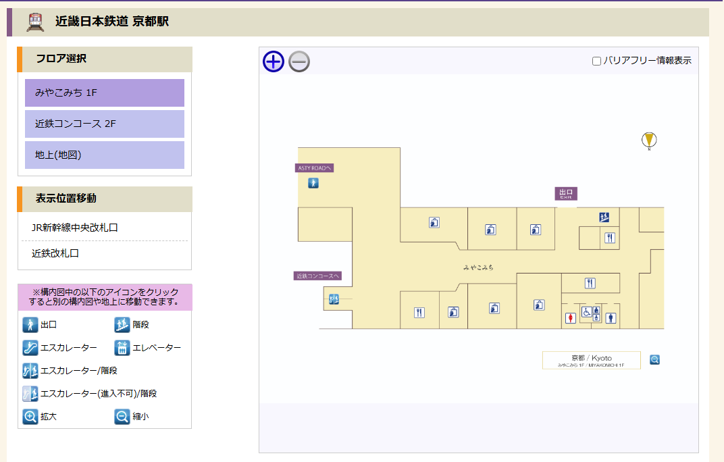Click the shopping icon just left of the women's toilet

click(x=539, y=305)
